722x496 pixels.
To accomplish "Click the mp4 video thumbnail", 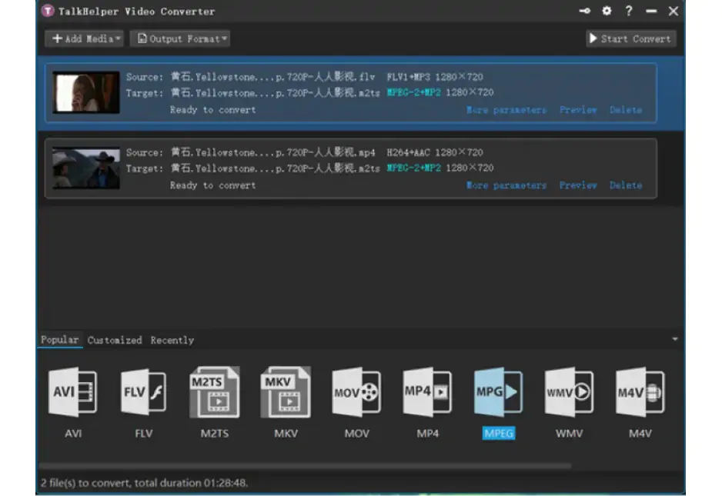I will pos(86,168).
